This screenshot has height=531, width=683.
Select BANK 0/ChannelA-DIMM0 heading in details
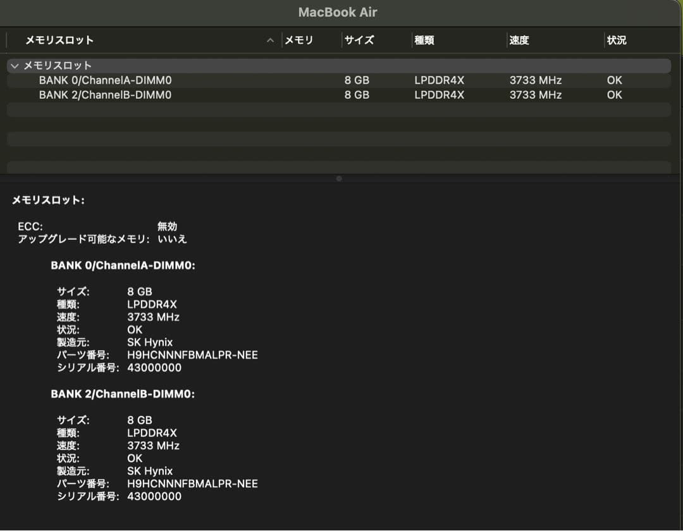pos(123,265)
